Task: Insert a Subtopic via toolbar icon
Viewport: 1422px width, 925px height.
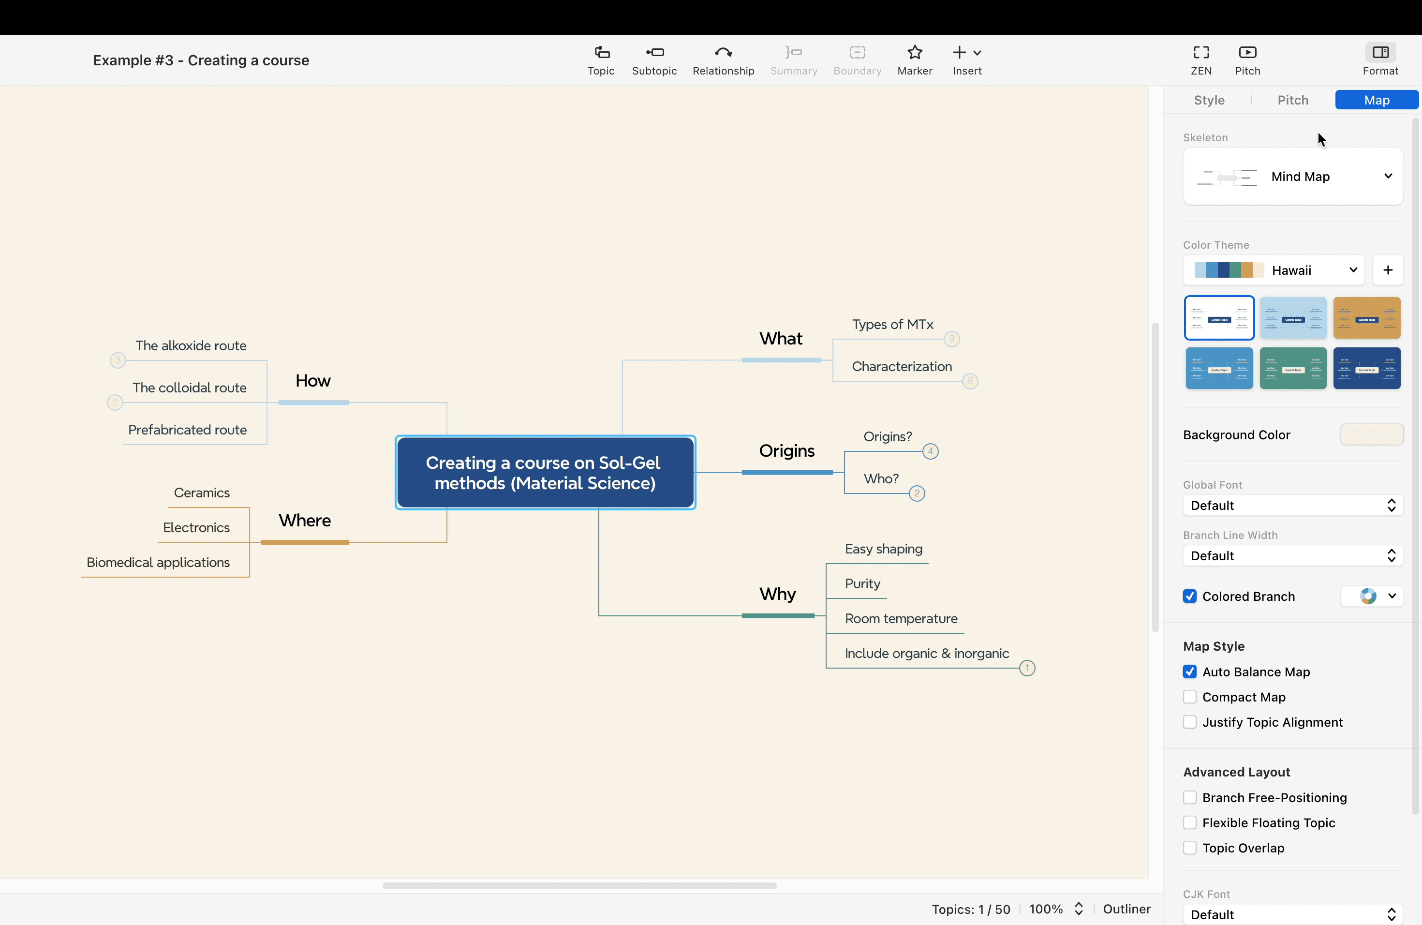Action: (654, 60)
